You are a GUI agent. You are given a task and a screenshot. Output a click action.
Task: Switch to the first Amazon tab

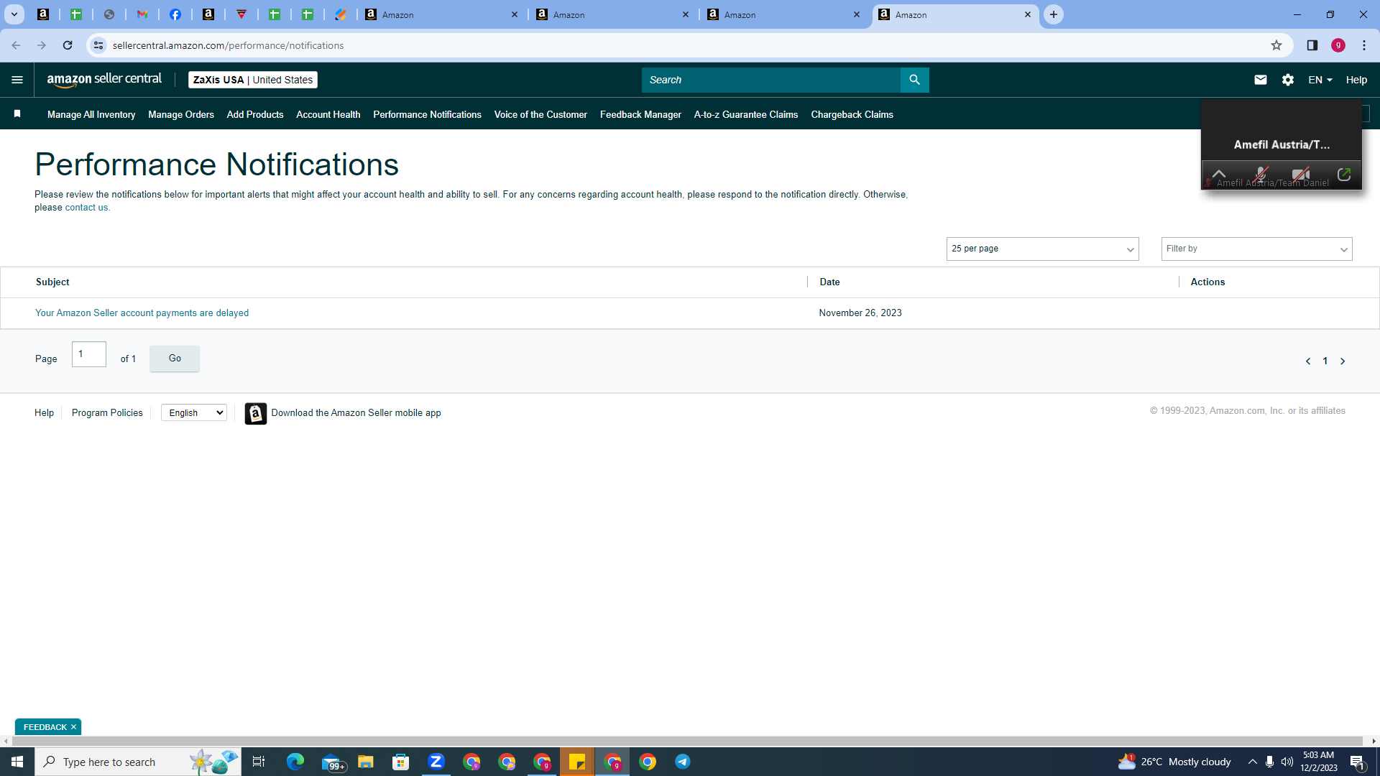[442, 14]
